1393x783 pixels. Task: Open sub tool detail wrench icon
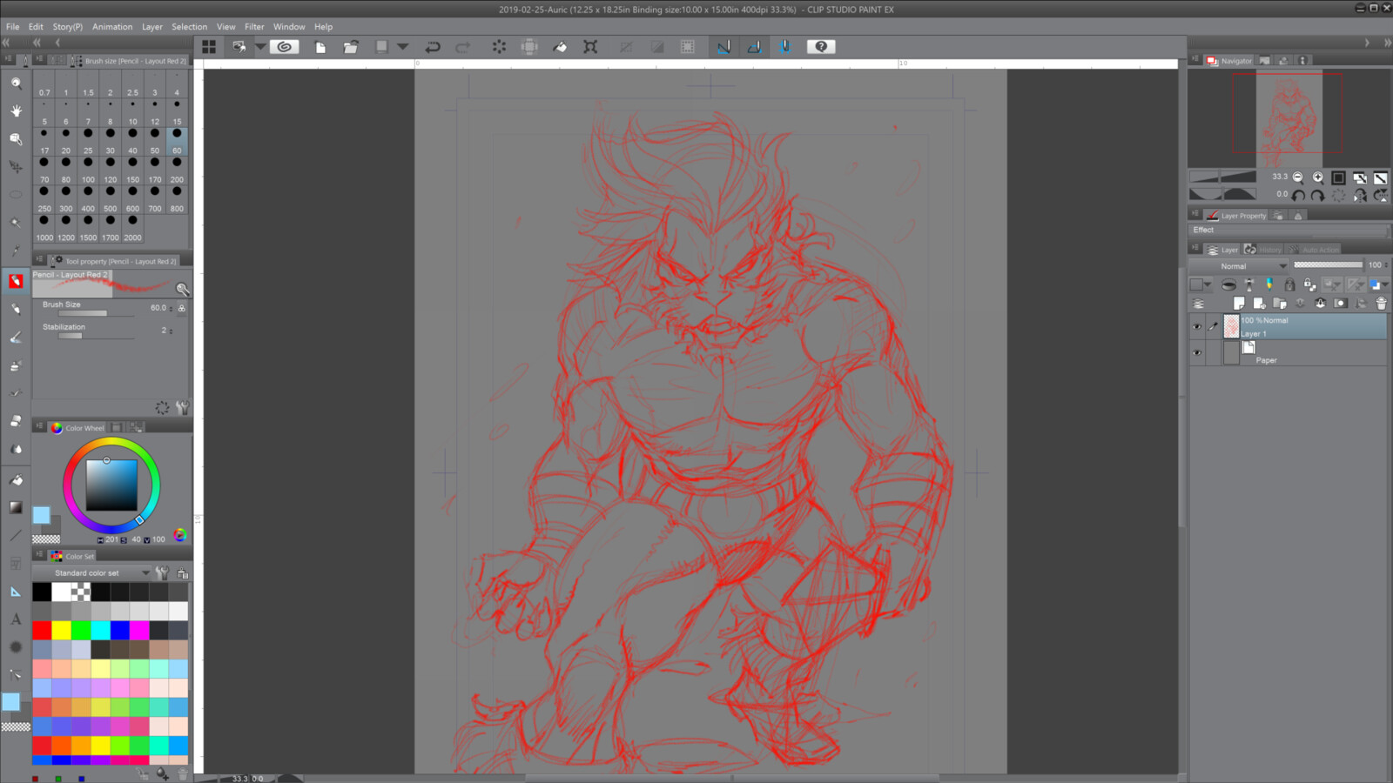click(182, 407)
